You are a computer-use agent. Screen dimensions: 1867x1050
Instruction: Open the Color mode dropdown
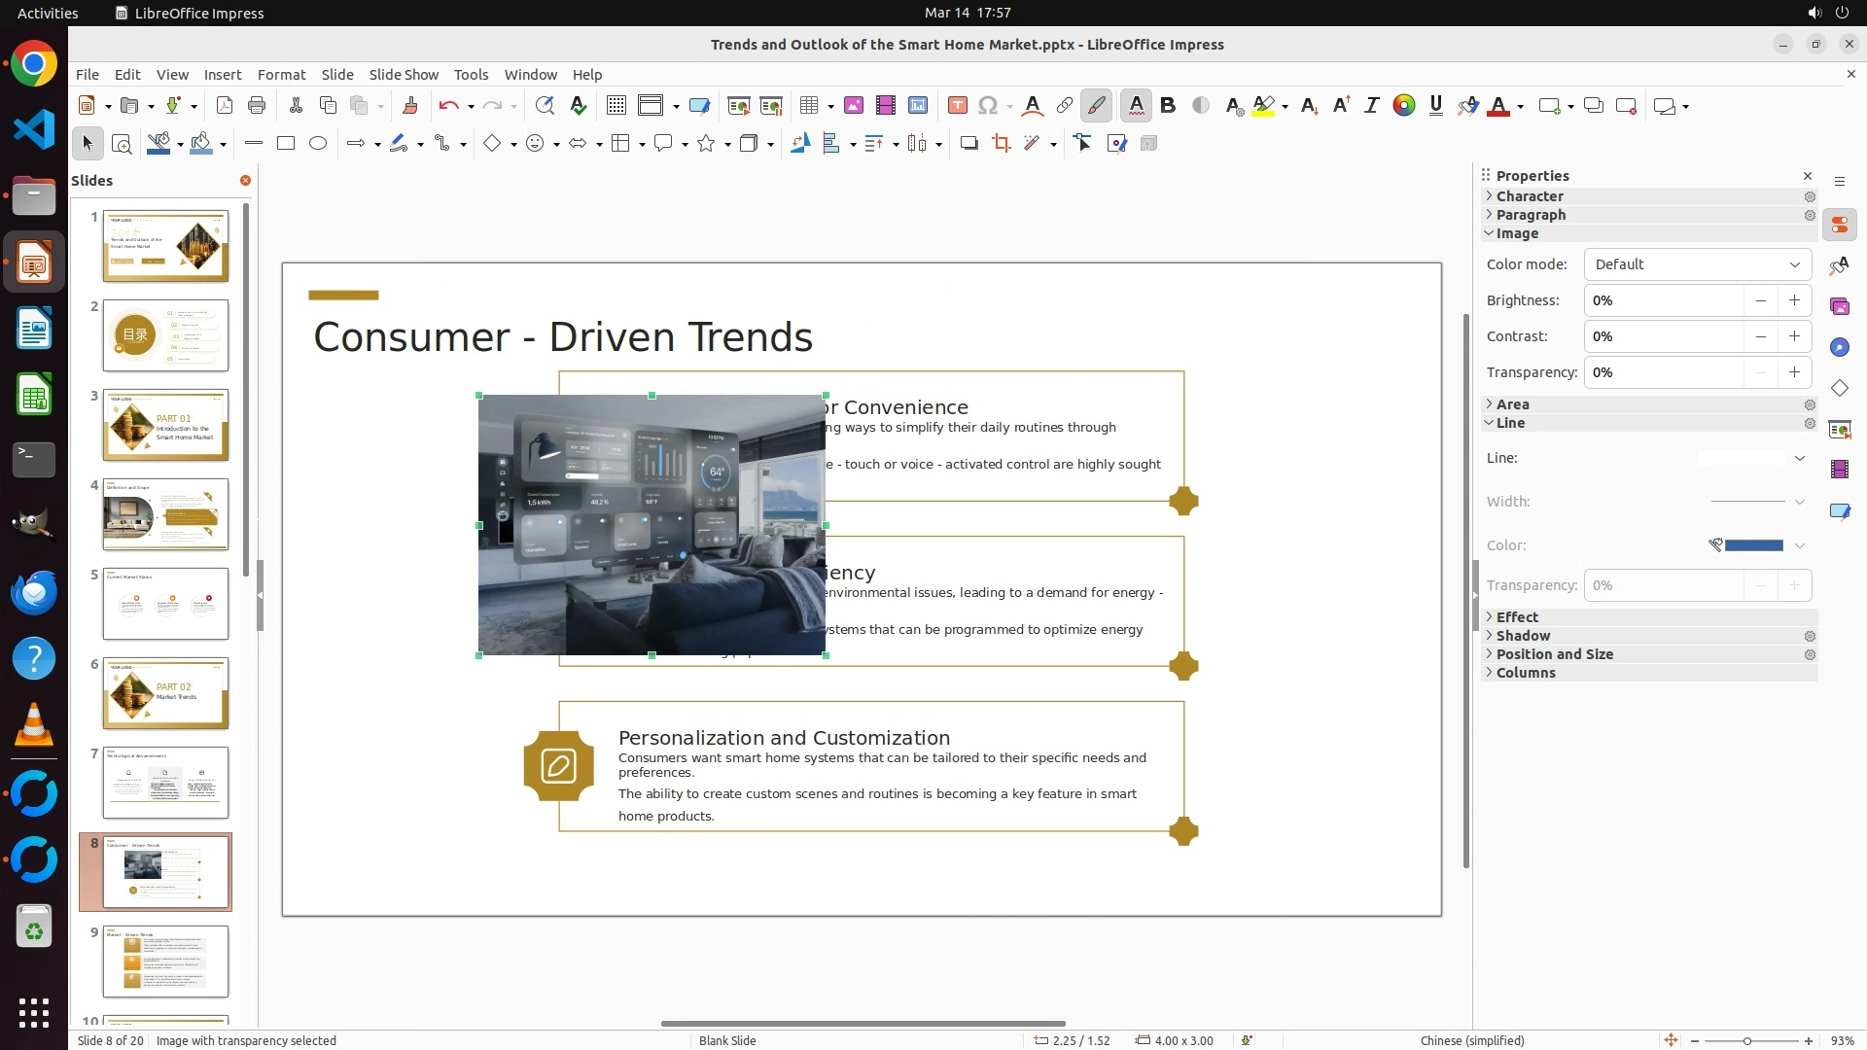point(1697,264)
